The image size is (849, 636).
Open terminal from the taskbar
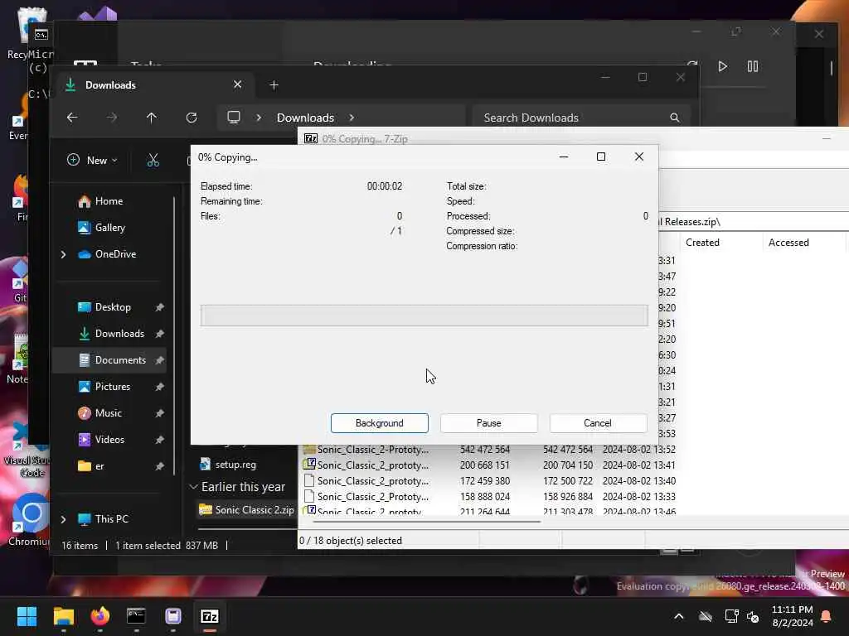[136, 616]
